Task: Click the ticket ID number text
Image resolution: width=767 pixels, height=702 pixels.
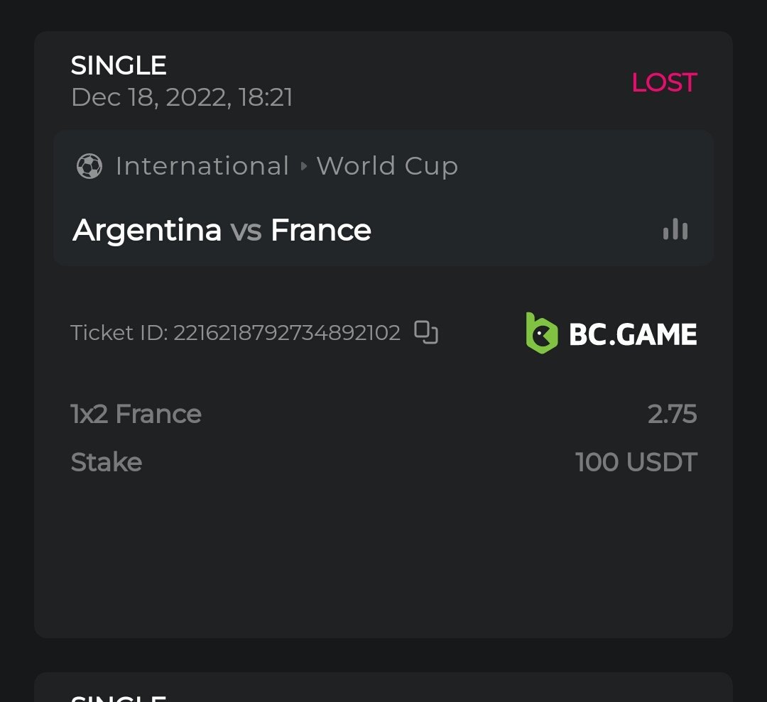Action: pos(287,333)
